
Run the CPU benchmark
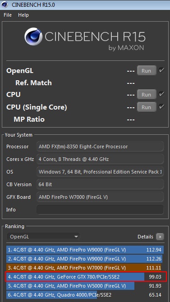tap(147, 95)
